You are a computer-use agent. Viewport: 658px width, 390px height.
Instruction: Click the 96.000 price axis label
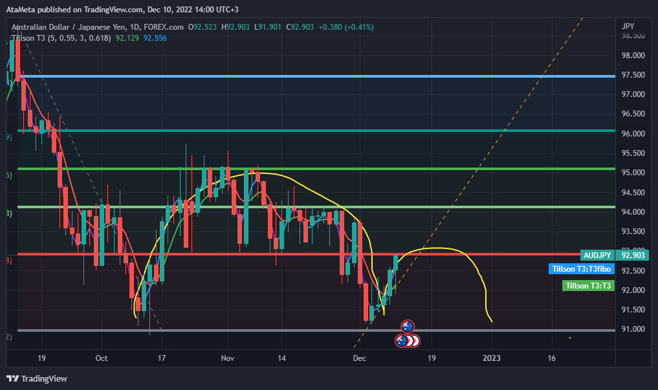[x=633, y=133]
